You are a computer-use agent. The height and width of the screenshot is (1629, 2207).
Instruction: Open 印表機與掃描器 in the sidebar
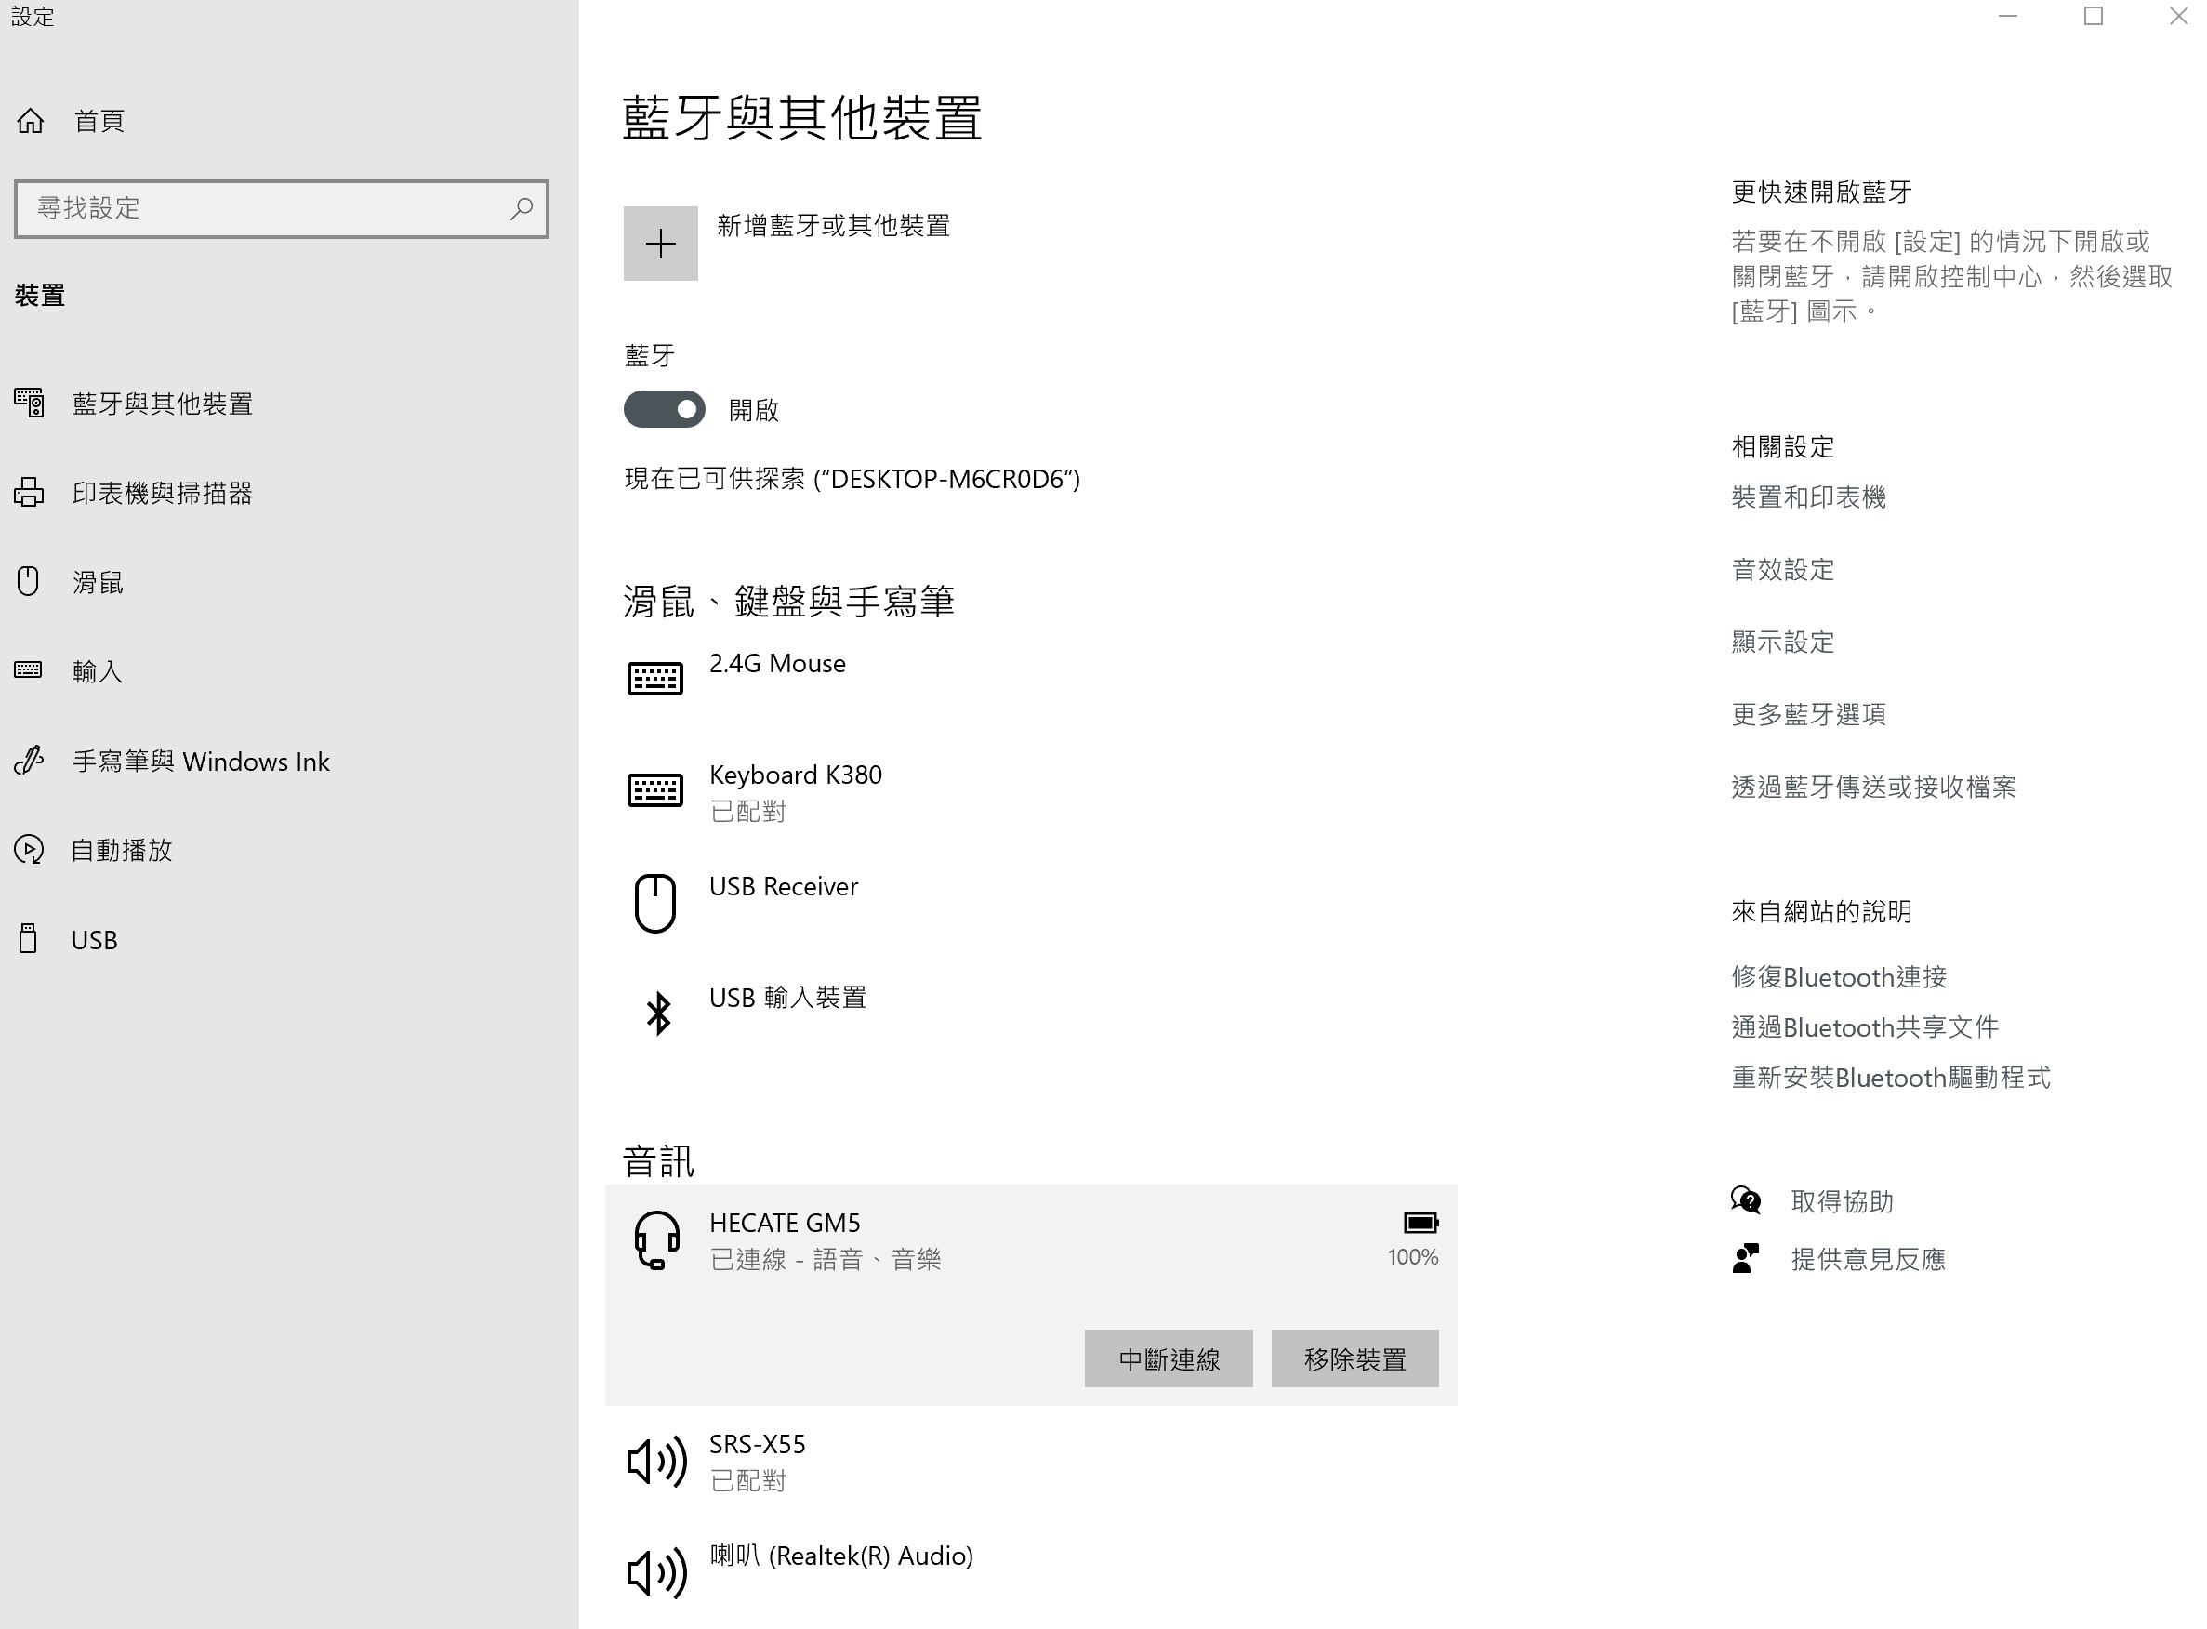click(163, 493)
